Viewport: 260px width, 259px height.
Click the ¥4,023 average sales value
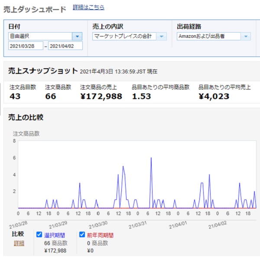click(x=214, y=96)
